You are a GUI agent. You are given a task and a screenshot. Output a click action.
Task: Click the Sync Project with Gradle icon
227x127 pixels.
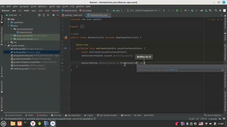[201, 10]
